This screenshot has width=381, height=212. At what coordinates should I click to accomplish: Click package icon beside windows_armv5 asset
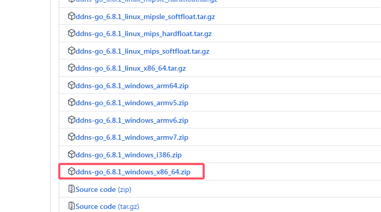coord(72,102)
